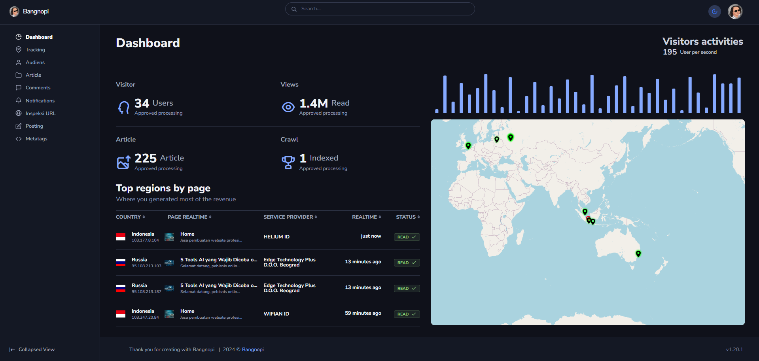
Task: Click the Australia map marker pin
Action: coord(638,253)
